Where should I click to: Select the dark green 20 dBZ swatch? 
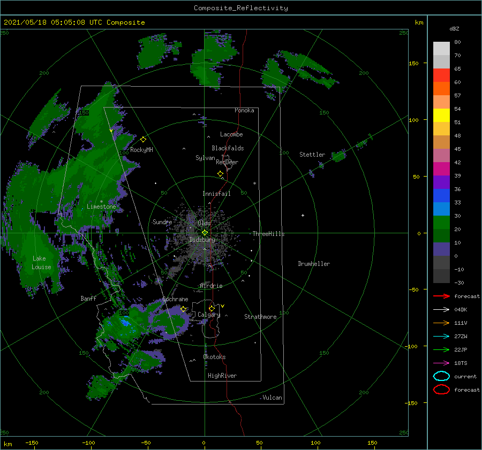[441, 235]
